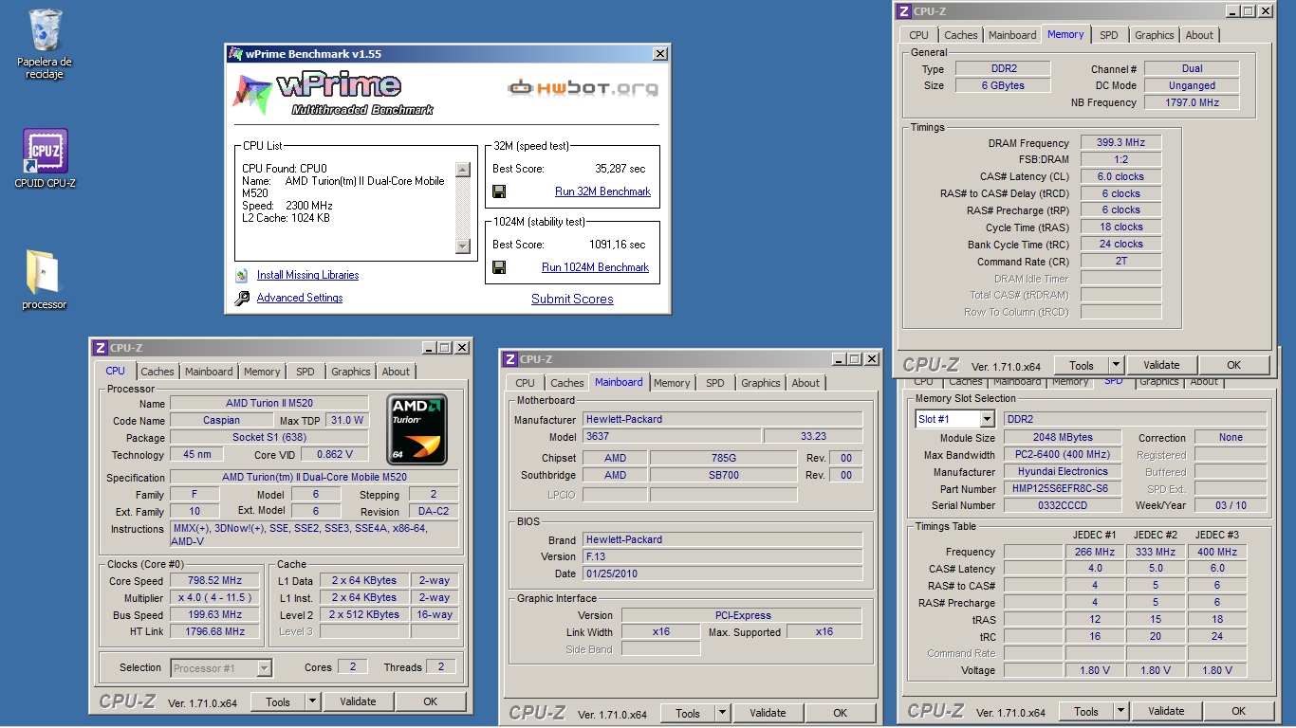Click Validate in SPD window
Screen dimensions: 1296x728
1166,711
